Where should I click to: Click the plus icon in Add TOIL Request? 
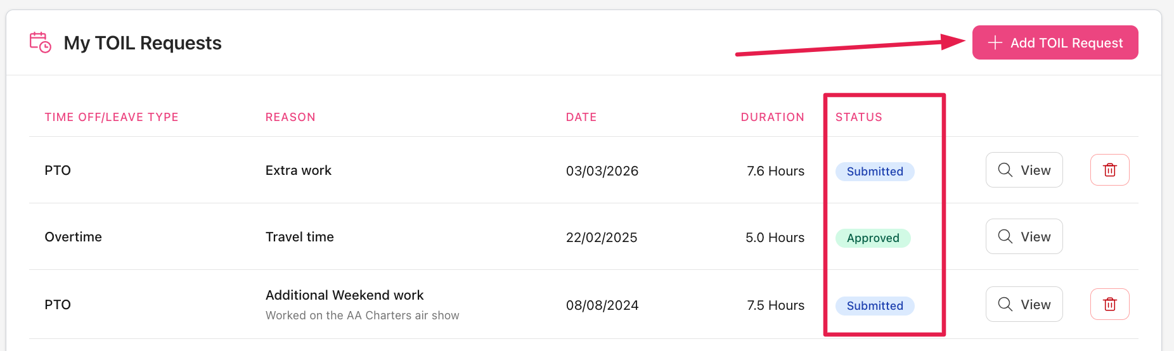click(x=995, y=42)
